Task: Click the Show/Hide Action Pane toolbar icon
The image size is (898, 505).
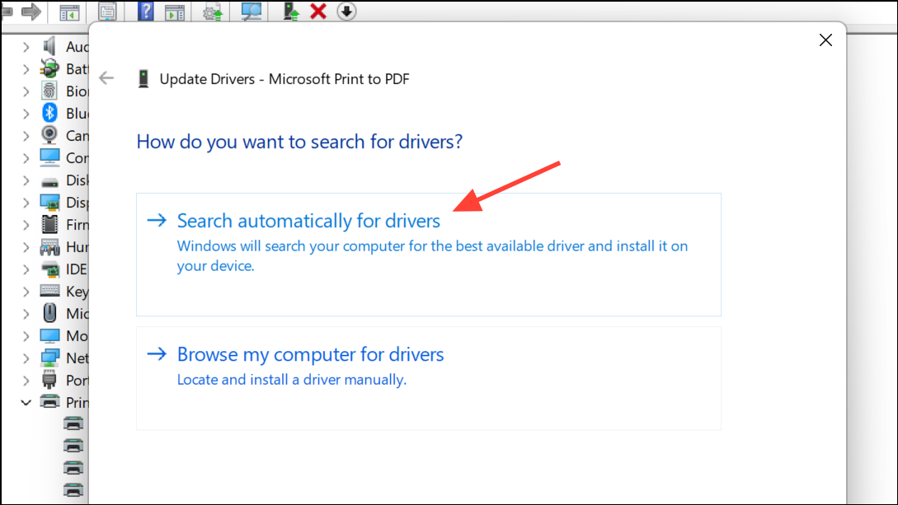Action: point(175,12)
